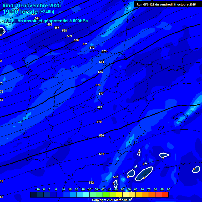Click the lime green swatch below 40

(106, 195)
